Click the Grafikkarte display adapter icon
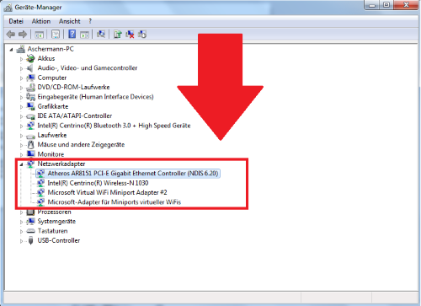Image resolution: width=421 pixels, height=306 pixels. [30, 106]
